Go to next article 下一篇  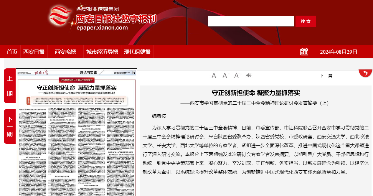(x=326, y=76)
